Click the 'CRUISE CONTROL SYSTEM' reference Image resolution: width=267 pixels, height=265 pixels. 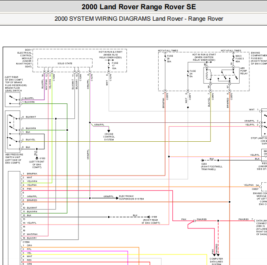109,137
